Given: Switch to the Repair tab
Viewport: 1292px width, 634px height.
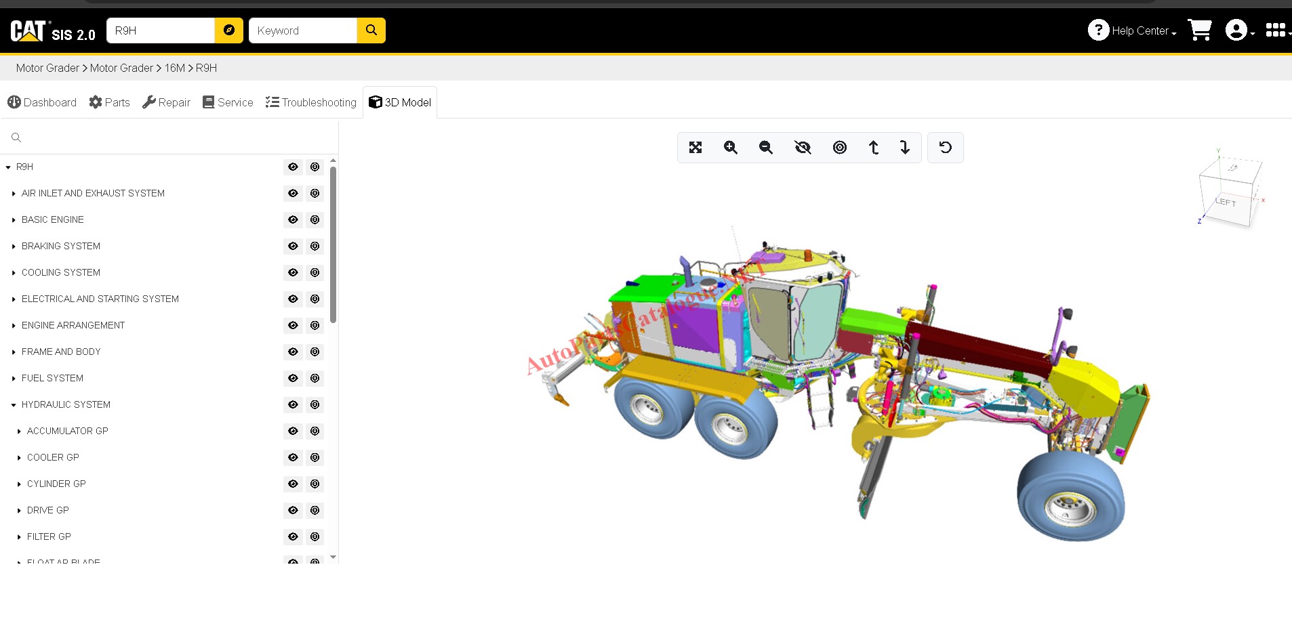Looking at the screenshot, I should pos(167,102).
